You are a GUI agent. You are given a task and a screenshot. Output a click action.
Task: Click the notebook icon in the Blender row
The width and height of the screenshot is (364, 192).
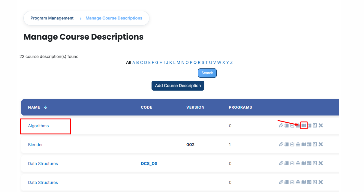tap(287, 144)
